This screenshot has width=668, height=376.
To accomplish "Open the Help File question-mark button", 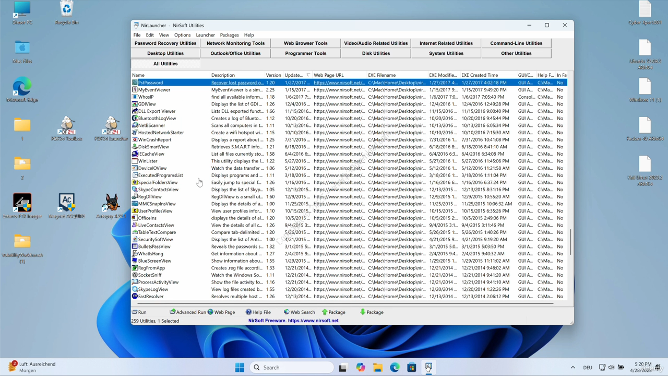I will [x=258, y=312].
